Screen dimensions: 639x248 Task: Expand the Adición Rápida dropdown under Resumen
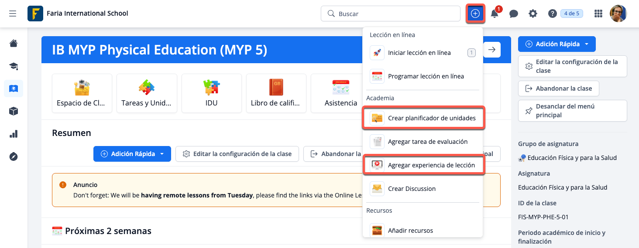click(x=162, y=154)
